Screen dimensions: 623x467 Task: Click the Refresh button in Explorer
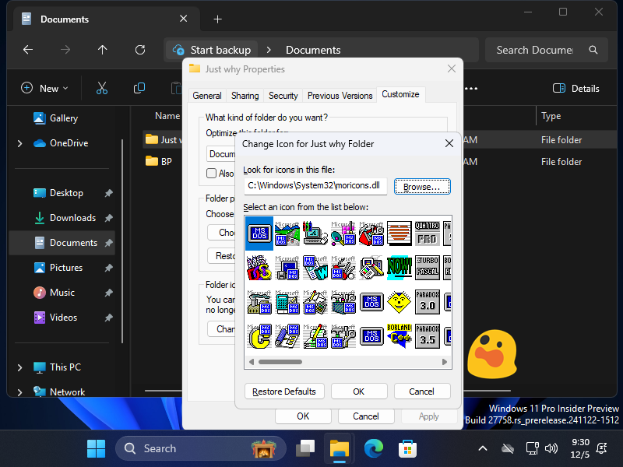[x=140, y=50]
